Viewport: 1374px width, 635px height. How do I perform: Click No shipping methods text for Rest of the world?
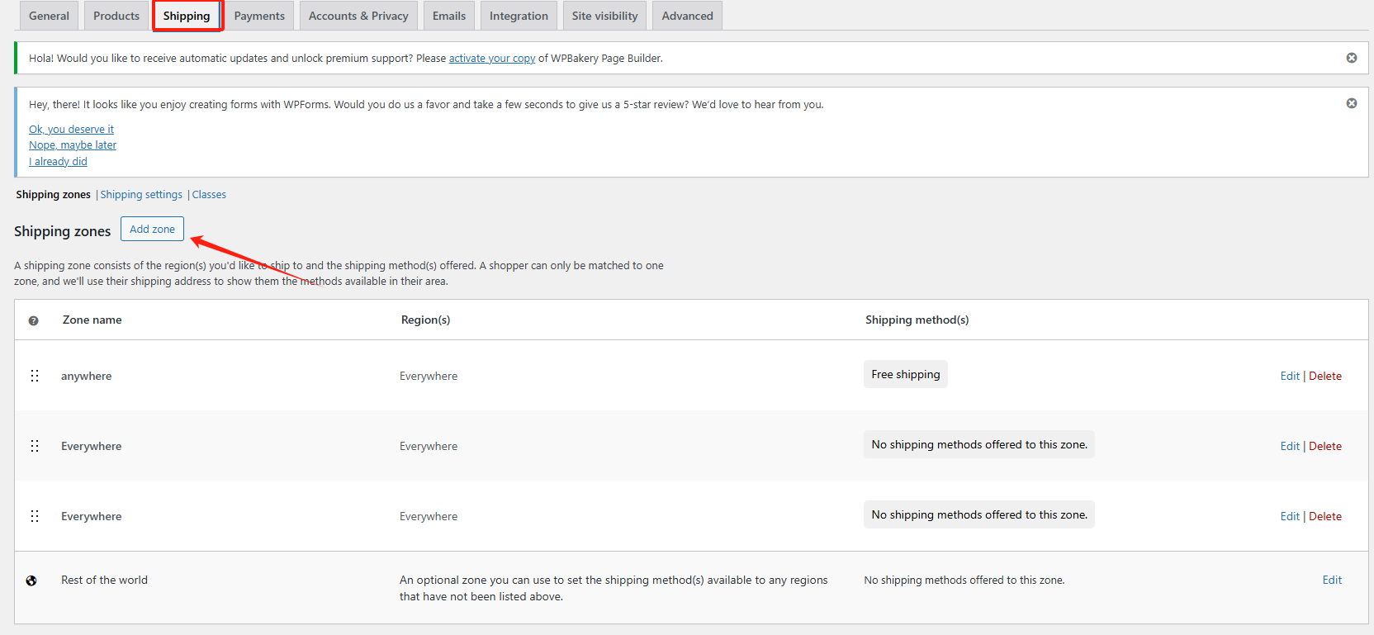tap(964, 580)
